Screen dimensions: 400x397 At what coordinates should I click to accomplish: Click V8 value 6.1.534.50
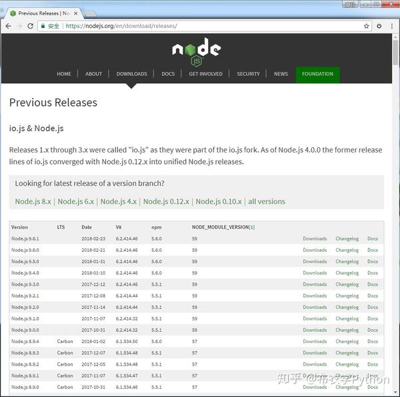pos(127,342)
